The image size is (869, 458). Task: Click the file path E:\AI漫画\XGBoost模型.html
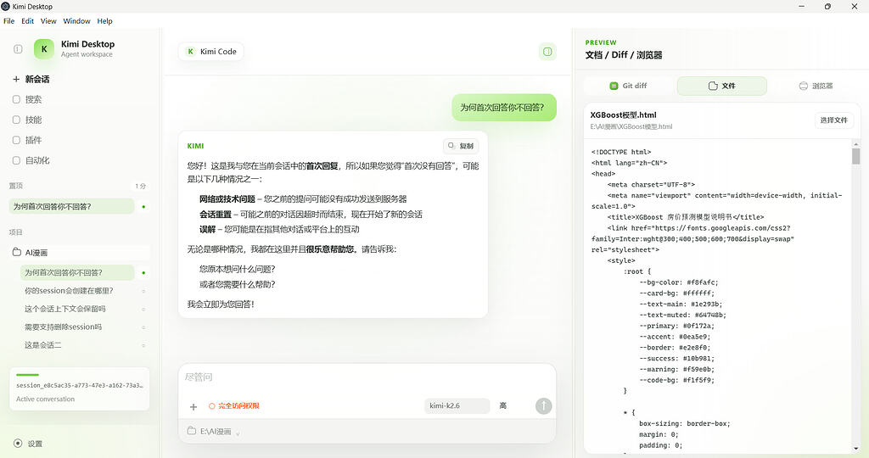pyautogui.click(x=631, y=127)
